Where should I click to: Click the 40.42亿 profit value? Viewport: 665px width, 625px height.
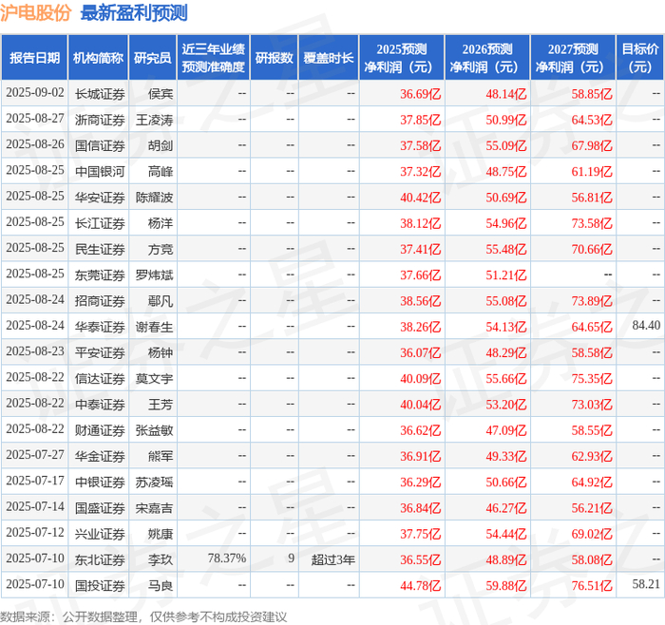[x=420, y=198]
